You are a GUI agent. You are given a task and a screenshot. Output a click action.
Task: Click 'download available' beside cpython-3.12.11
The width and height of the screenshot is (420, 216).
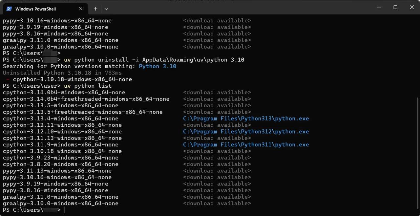click(x=217, y=125)
